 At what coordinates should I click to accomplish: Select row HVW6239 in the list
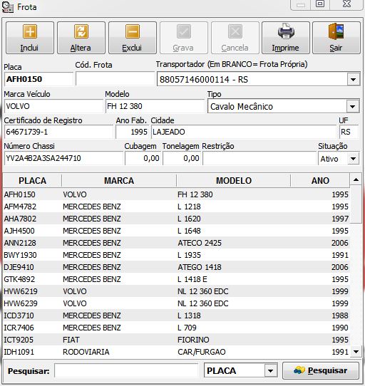click(x=176, y=303)
